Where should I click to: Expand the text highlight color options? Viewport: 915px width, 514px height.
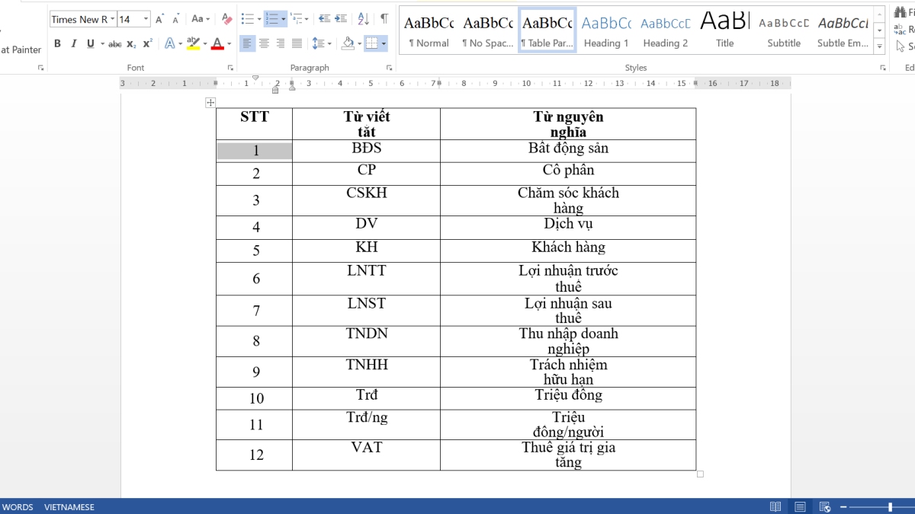click(x=205, y=43)
